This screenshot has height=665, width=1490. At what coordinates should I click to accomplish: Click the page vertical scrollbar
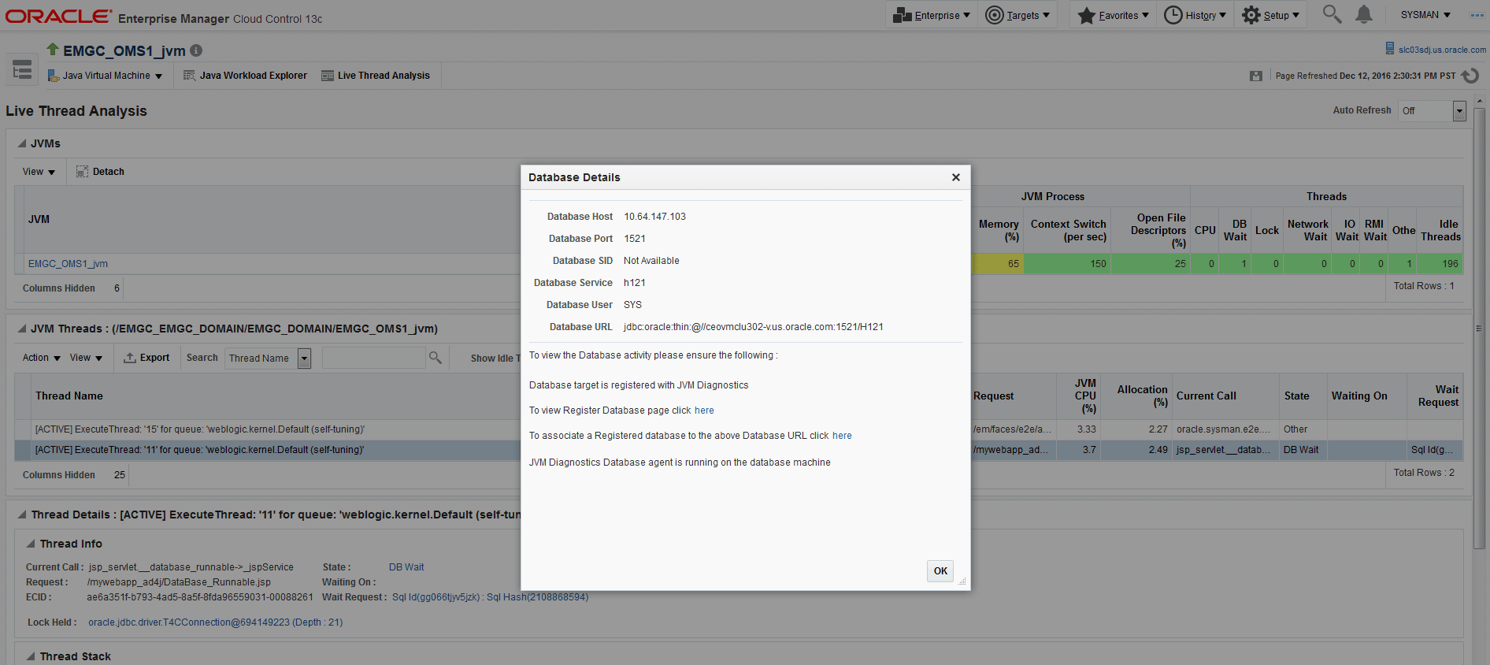(x=1479, y=328)
